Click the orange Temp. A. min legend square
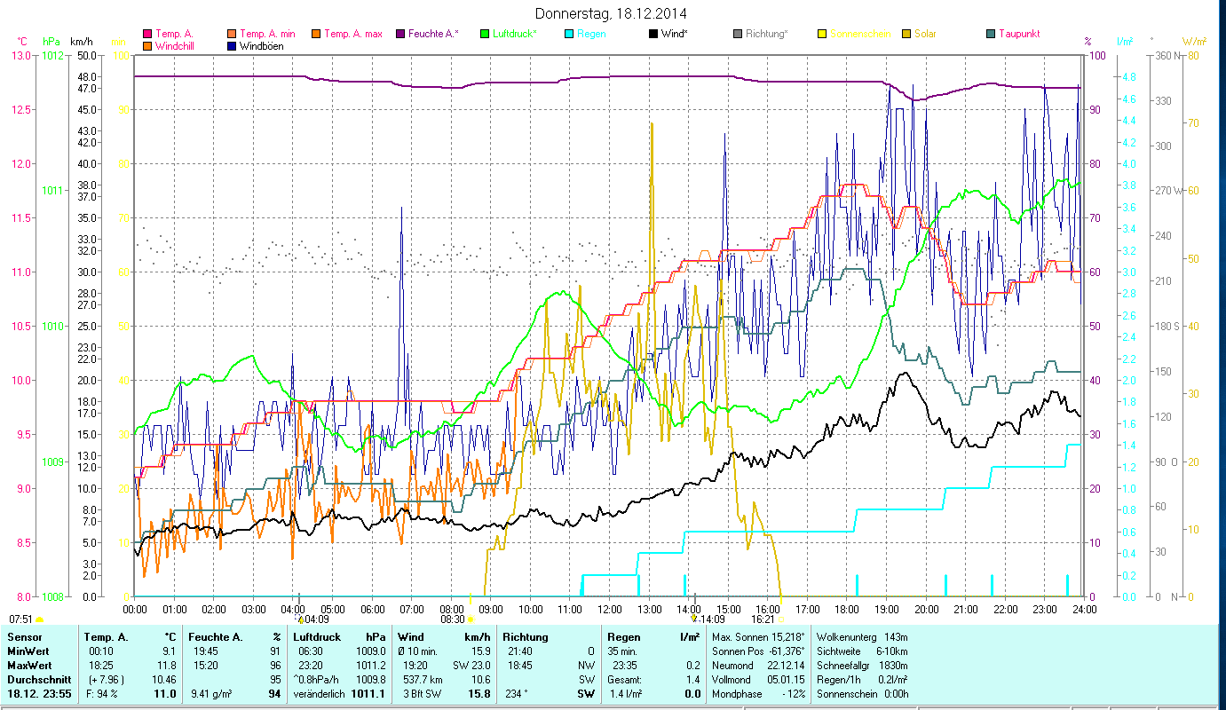The image size is (1226, 710). (233, 34)
